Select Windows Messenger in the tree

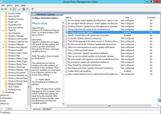click(x=17, y=67)
